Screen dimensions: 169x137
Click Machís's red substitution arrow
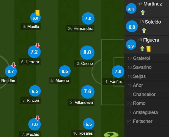(38, 118)
